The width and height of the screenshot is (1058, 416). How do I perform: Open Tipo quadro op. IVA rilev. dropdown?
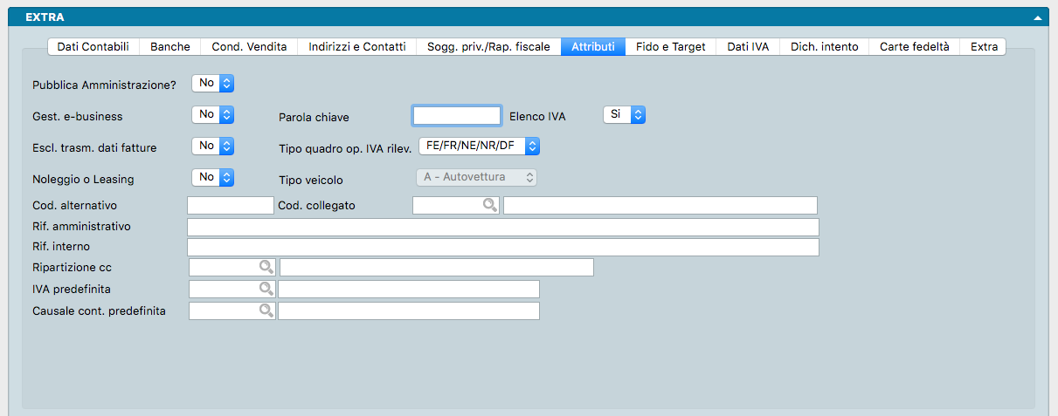coord(480,147)
